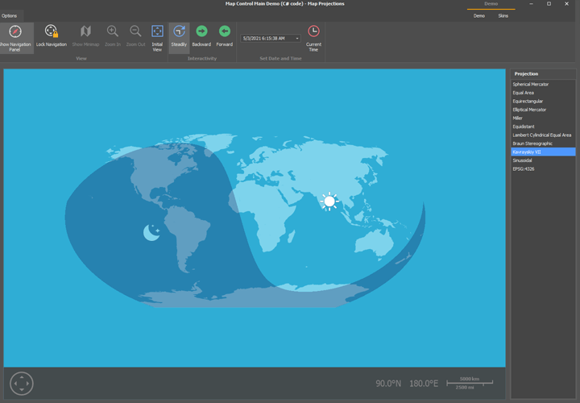Click the date time input field
The height and width of the screenshot is (403, 580).
point(266,39)
